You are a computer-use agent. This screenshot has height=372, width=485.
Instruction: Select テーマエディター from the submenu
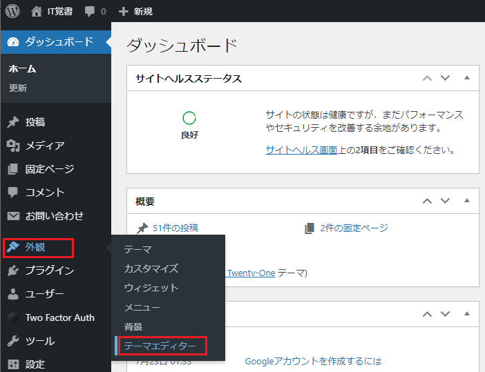(x=160, y=345)
